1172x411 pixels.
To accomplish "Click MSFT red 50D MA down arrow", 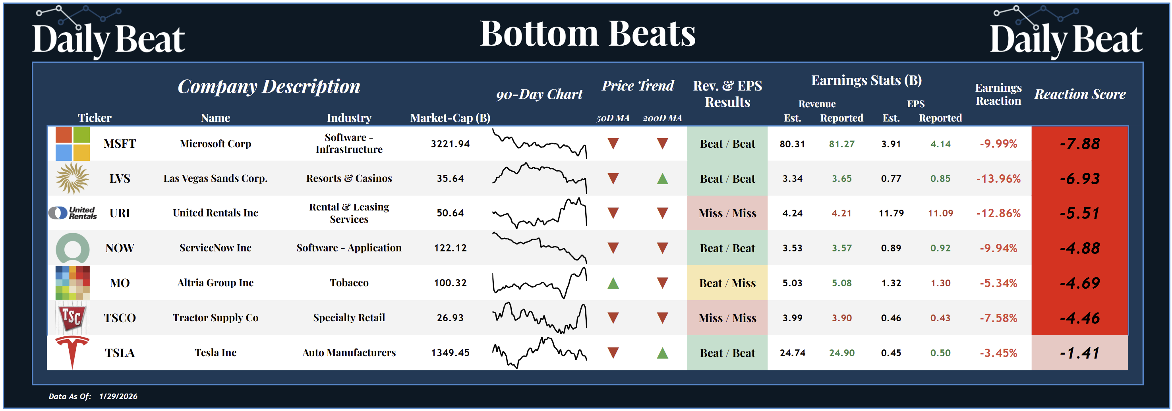I will (x=613, y=144).
